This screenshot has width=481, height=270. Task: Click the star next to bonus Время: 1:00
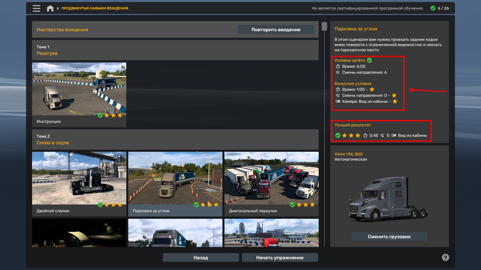click(372, 89)
